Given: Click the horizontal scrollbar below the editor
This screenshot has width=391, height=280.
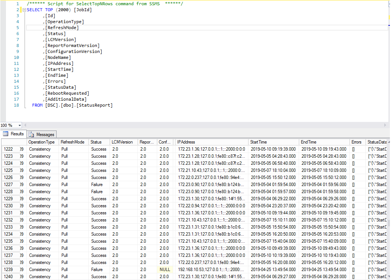Looking at the screenshot, I should coord(205,126).
